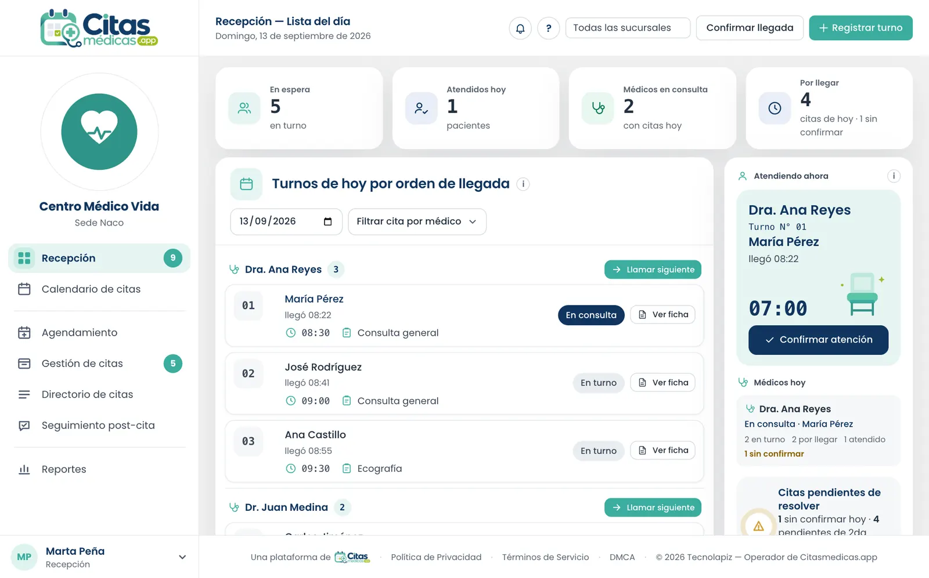Open Filtrar cita por médico dropdown

(x=417, y=221)
